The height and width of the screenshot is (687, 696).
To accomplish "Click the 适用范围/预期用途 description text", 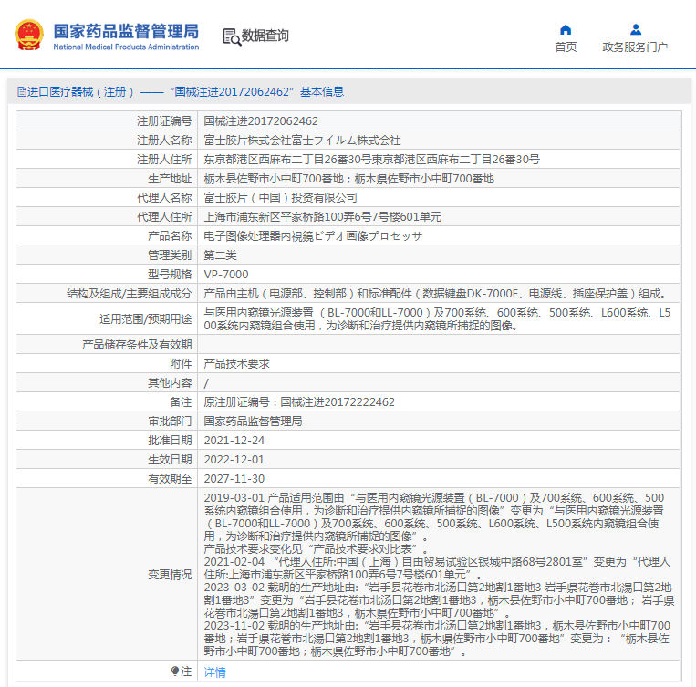I will click(x=437, y=318).
